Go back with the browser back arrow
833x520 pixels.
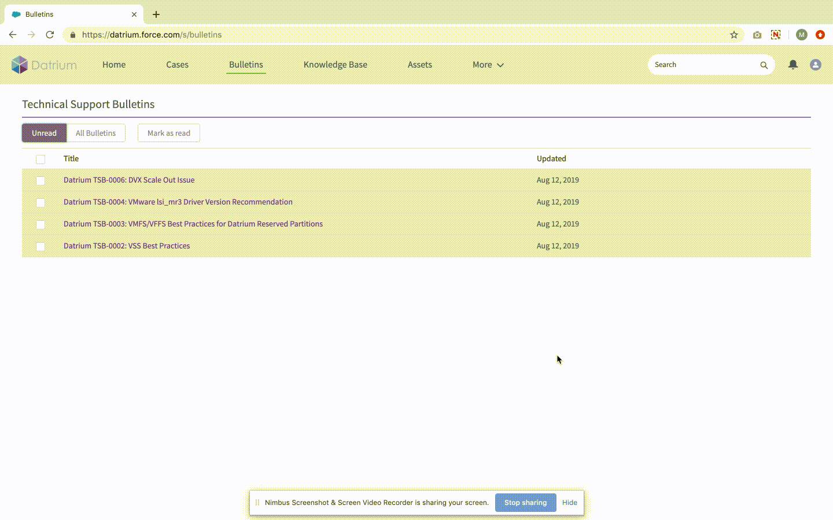(x=13, y=35)
